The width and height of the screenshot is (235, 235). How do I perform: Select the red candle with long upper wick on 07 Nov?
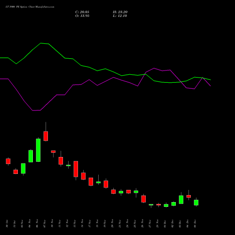pos(46,136)
